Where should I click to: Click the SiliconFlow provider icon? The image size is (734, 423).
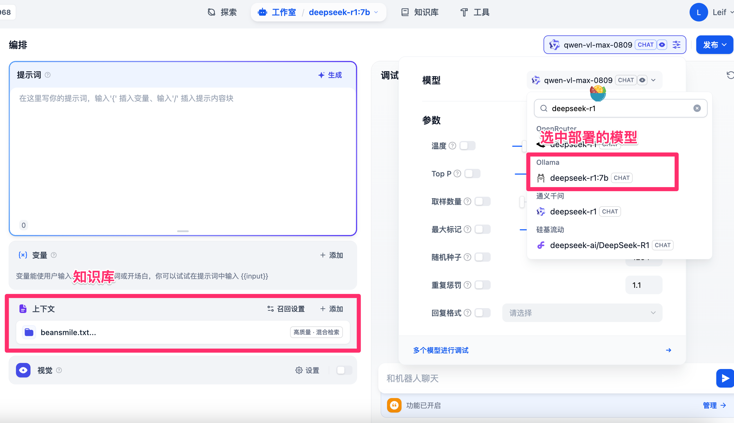click(541, 245)
